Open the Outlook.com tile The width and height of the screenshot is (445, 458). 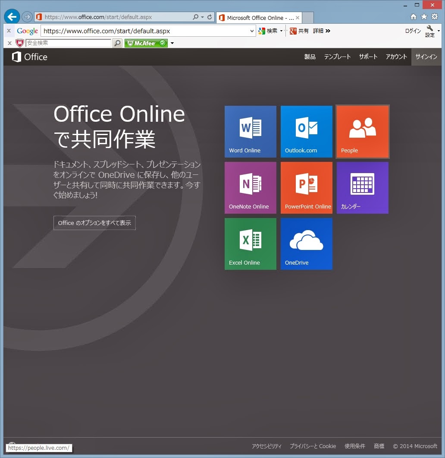[x=307, y=132]
